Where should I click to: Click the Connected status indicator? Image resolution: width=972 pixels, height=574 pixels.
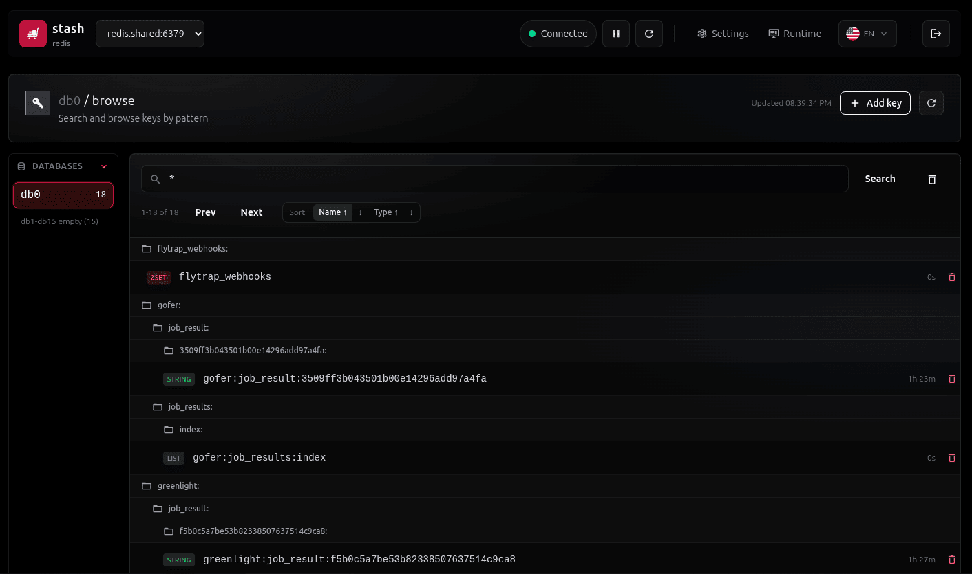(558, 34)
